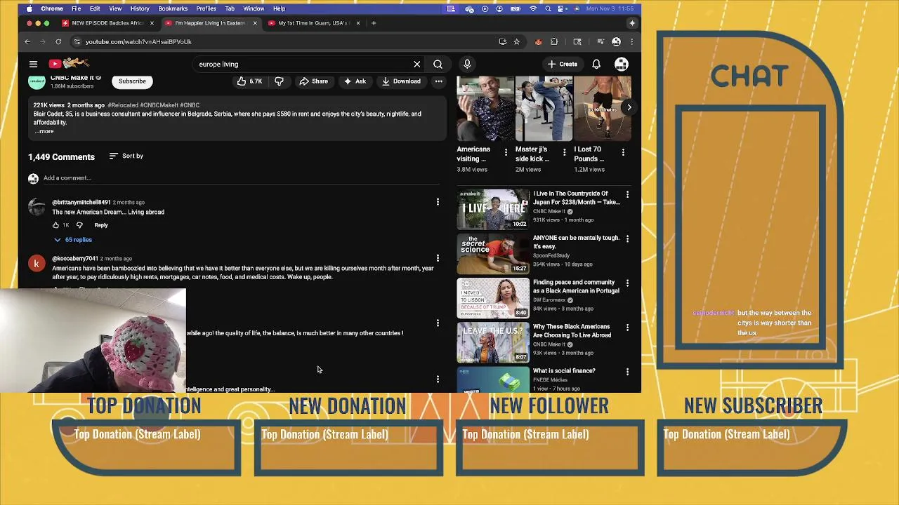Open the account avatar menu

tap(622, 64)
